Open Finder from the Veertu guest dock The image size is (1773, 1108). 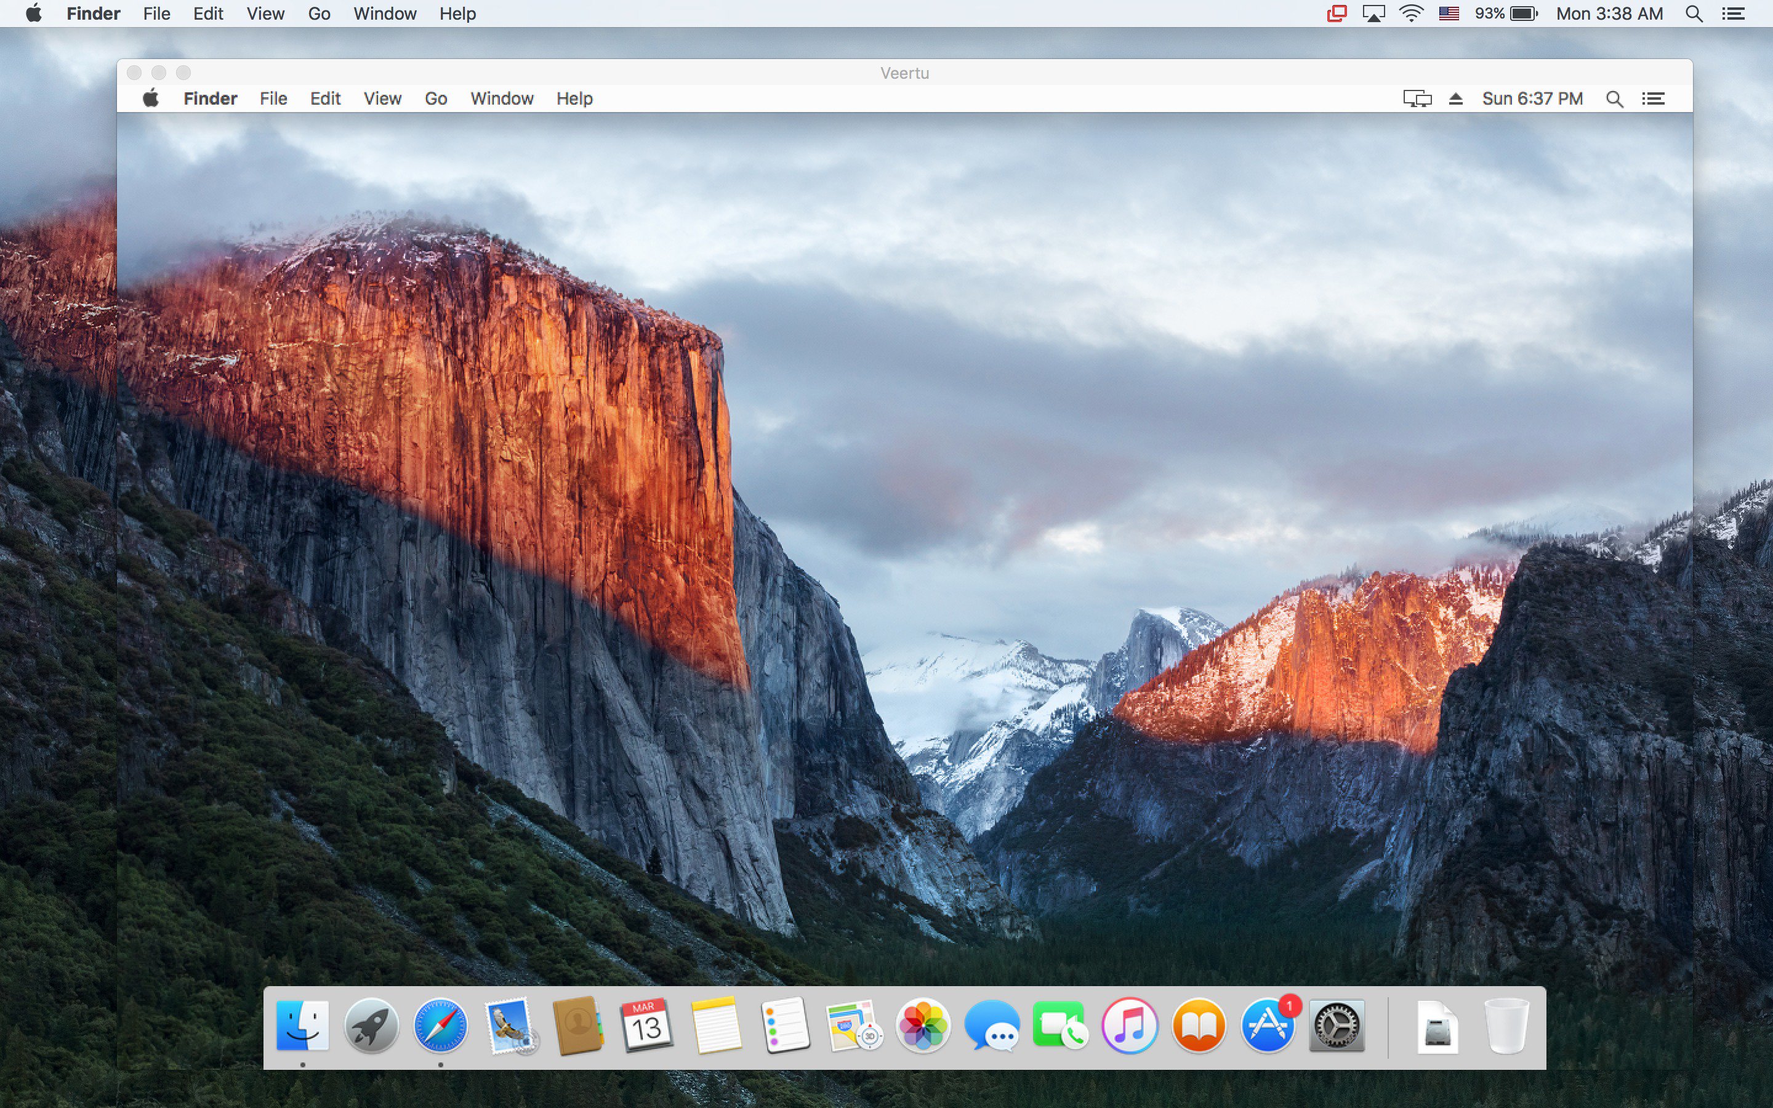[303, 1026]
